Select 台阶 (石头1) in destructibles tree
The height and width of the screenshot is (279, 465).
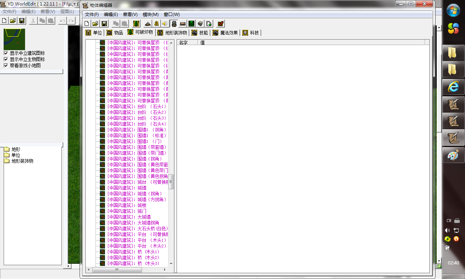click(137, 106)
